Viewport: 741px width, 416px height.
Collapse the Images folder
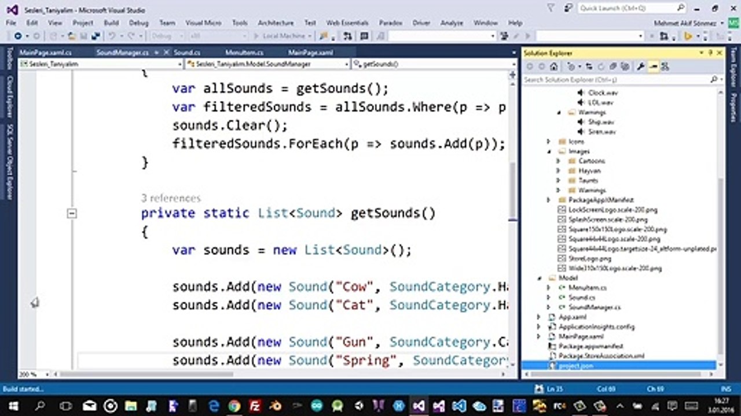[x=549, y=151]
